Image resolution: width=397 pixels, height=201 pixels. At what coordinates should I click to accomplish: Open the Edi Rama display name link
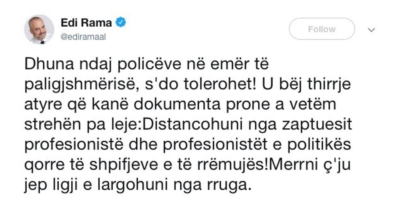coord(86,23)
